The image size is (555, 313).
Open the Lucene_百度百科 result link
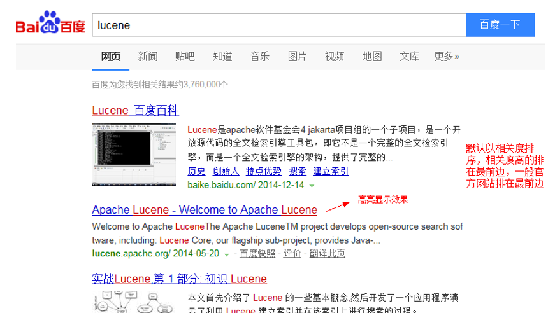point(135,111)
